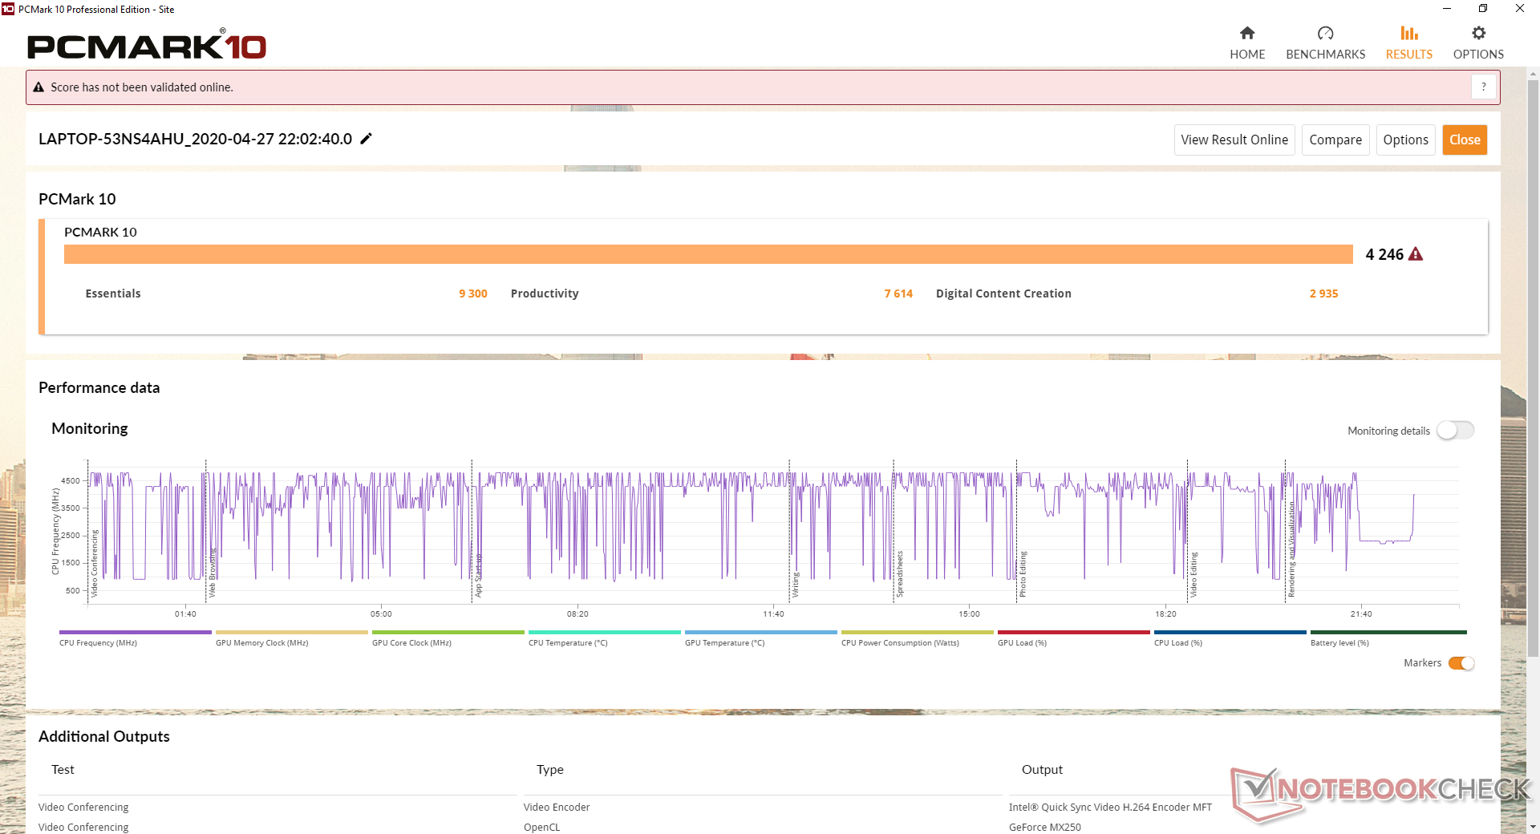This screenshot has width=1540, height=834.
Task: Click the pencil icon to rename result
Action: coord(367,139)
